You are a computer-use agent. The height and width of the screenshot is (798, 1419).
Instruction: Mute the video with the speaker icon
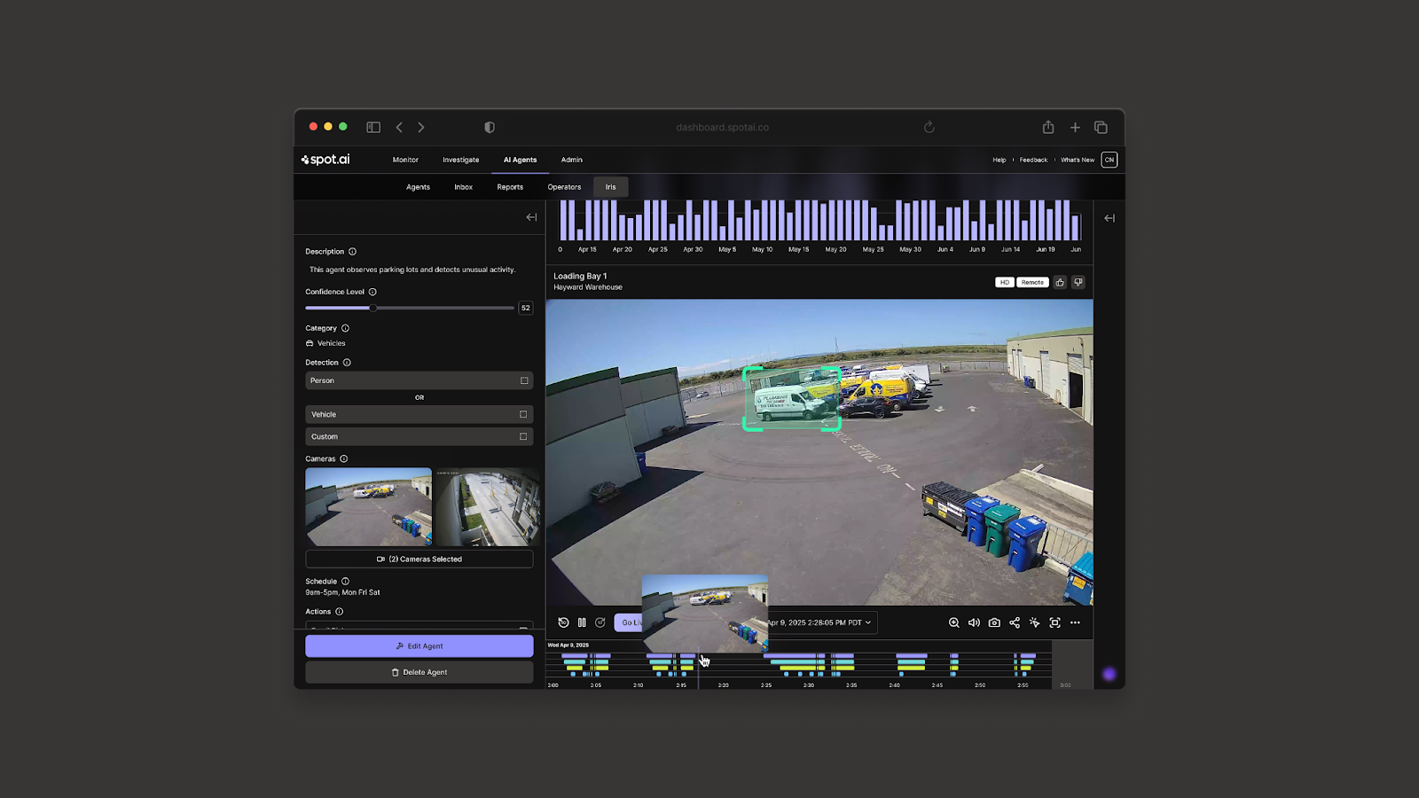tap(974, 622)
